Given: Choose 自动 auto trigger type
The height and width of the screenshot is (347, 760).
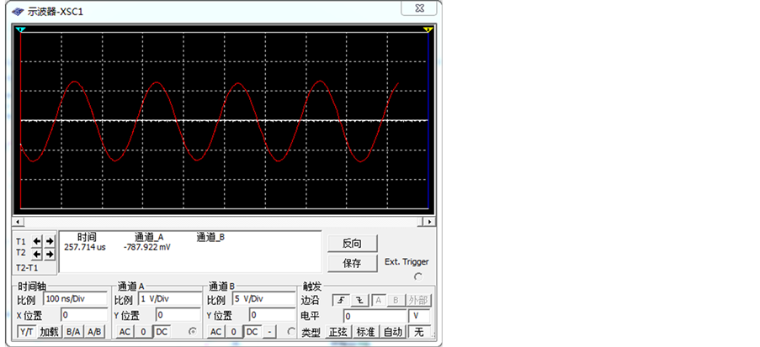Looking at the screenshot, I should click(391, 332).
